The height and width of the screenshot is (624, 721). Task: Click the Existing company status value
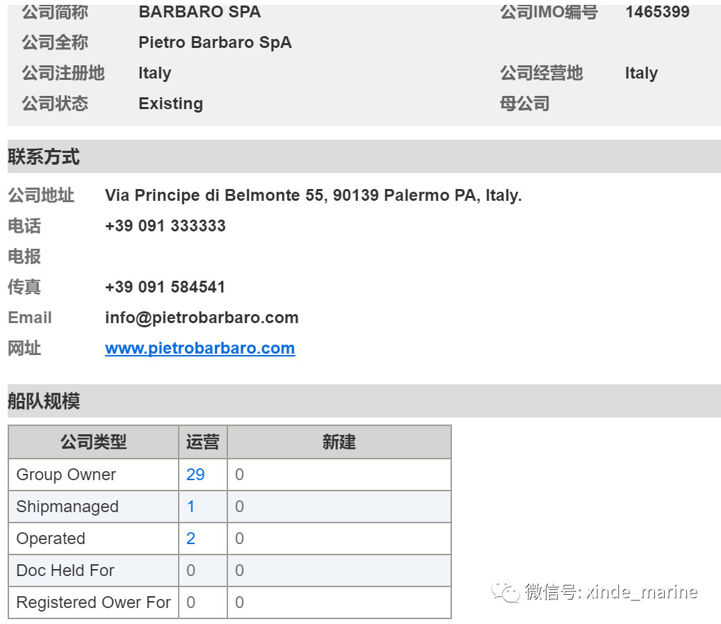[x=170, y=104]
